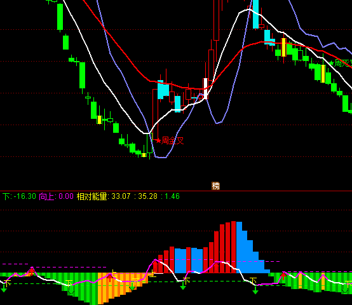The width and height of the screenshot is (352, 305).
Task: Click the yellow "上" label left of the red bars
Action: point(152,274)
